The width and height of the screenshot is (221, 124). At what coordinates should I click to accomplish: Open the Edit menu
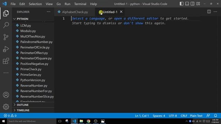(x=22, y=4)
